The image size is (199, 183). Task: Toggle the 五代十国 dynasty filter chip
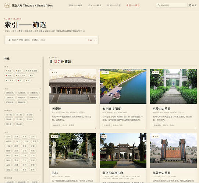21,76
